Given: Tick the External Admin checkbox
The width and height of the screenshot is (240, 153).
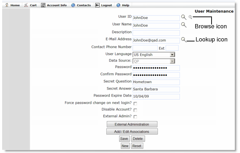Looking at the screenshot, I should pyautogui.click(x=135, y=117).
